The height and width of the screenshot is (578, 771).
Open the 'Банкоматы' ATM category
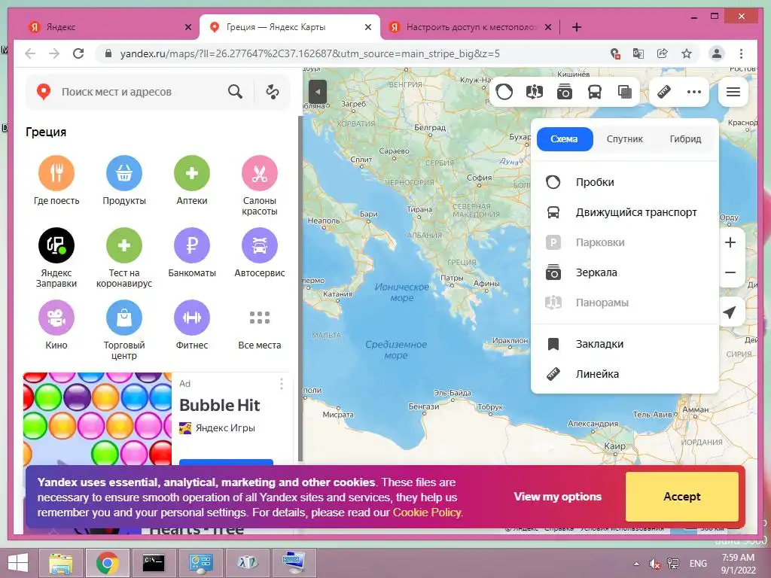(x=192, y=253)
